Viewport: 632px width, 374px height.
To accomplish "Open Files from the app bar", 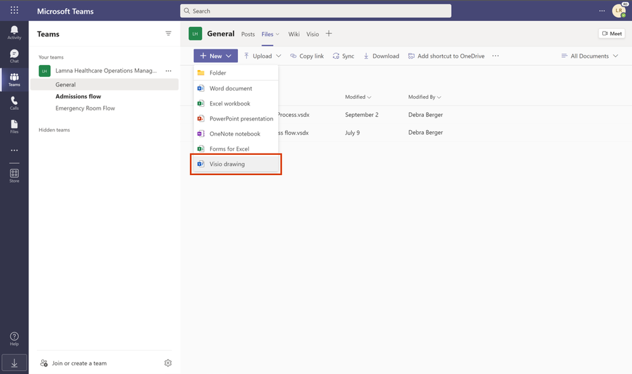I will coord(14,126).
